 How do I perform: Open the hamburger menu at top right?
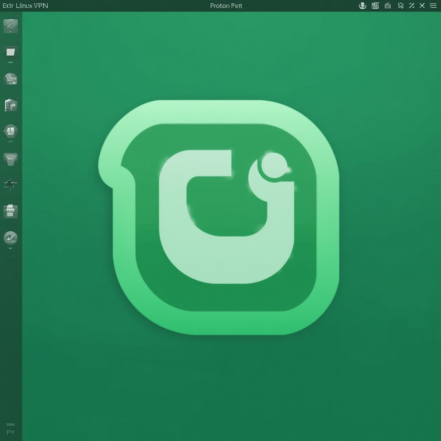[433, 6]
